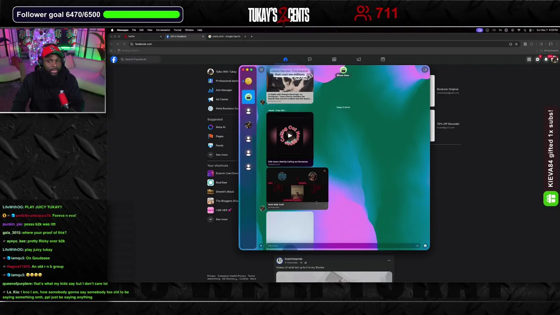Open the Conversation menu

click(x=163, y=30)
